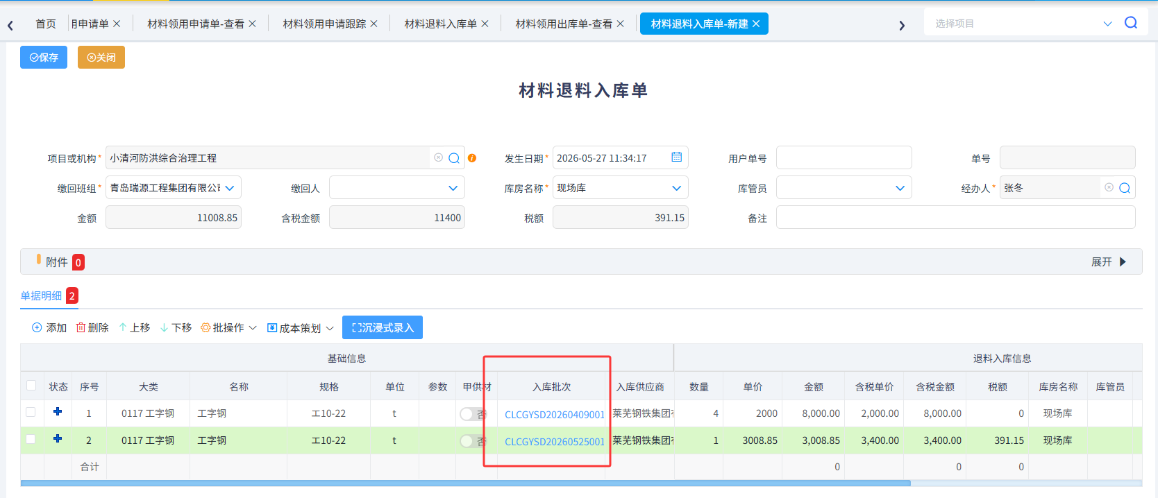Open batch link CLCGYSD20260525001
The width and height of the screenshot is (1158, 498).
(555, 442)
